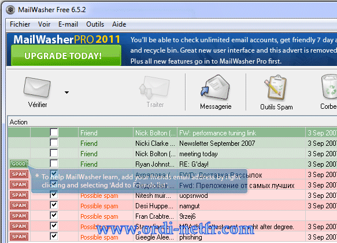Tick checkbox for RE: G'day! row
Image resolution: width=337 pixels, height=243 pixels.
[54, 163]
